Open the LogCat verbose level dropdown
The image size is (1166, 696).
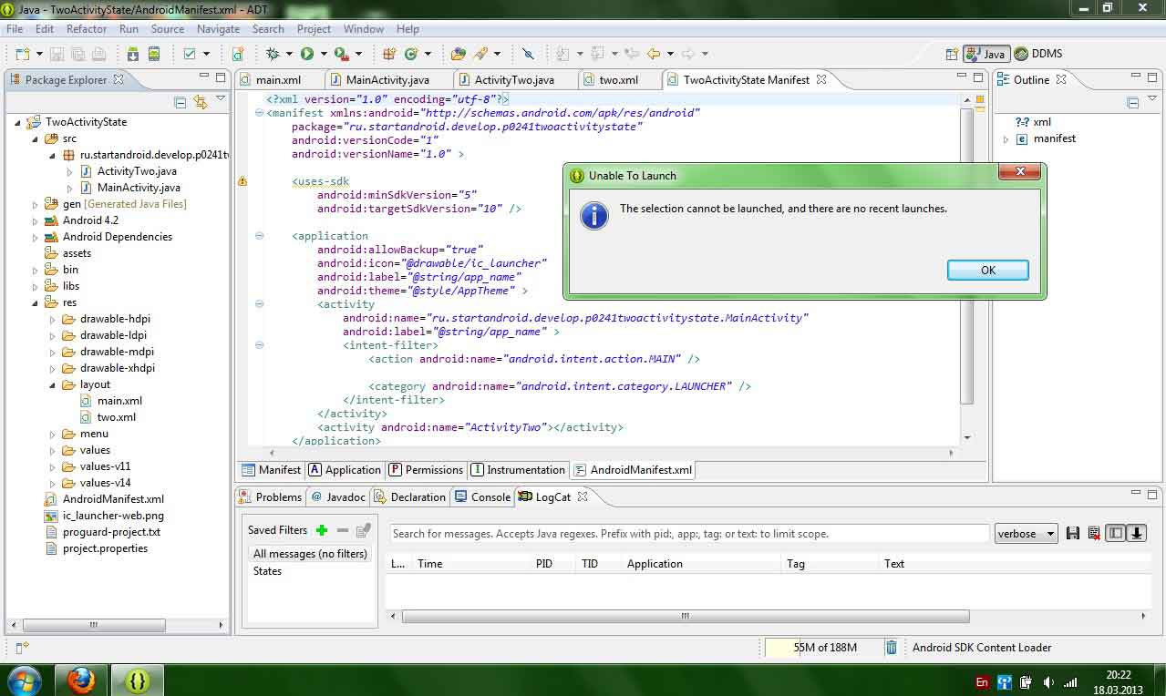tap(1026, 534)
